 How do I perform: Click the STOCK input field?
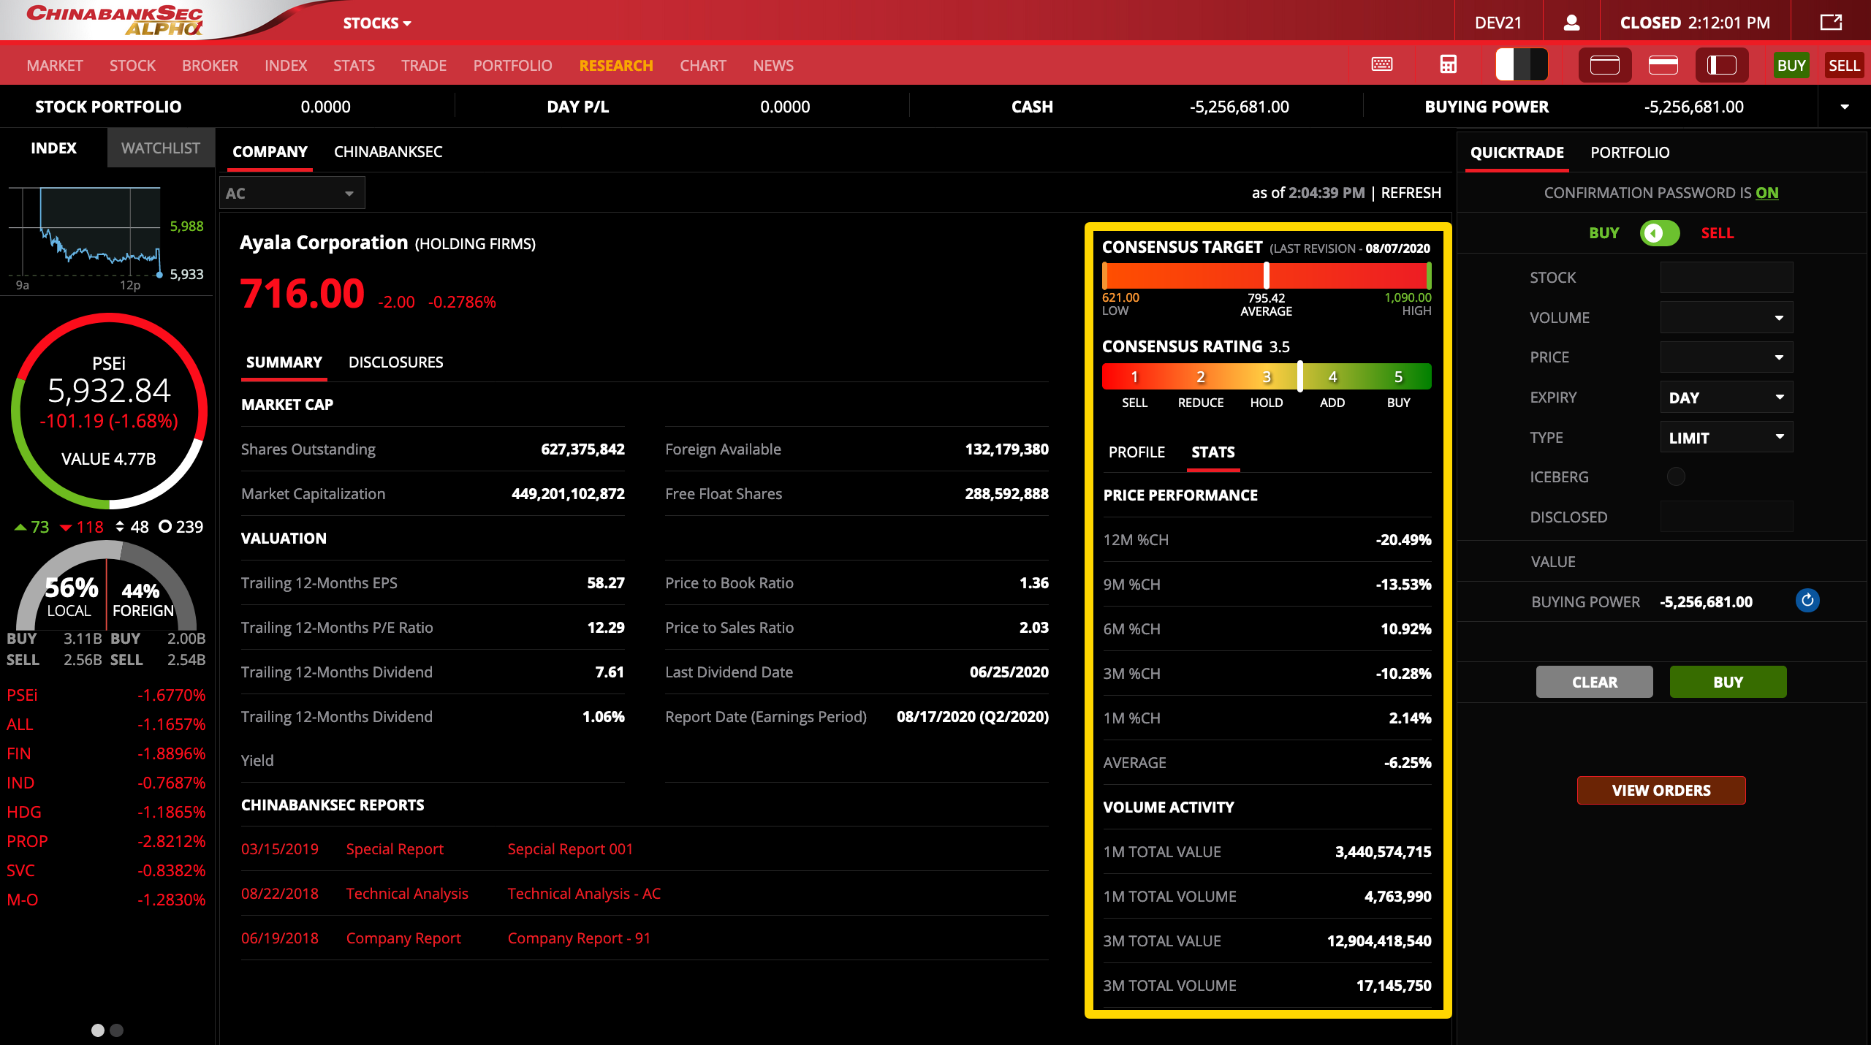[x=1726, y=278]
